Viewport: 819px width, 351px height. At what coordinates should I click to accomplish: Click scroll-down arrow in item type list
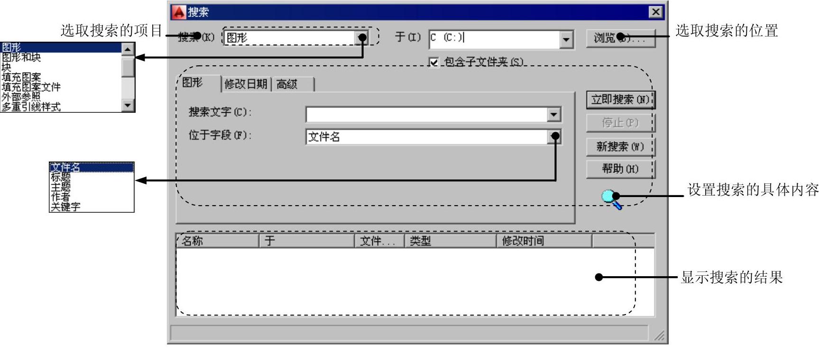[x=128, y=106]
